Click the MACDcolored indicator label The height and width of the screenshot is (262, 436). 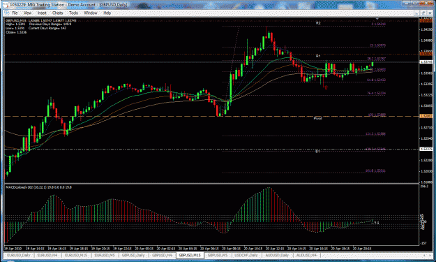pos(38,187)
